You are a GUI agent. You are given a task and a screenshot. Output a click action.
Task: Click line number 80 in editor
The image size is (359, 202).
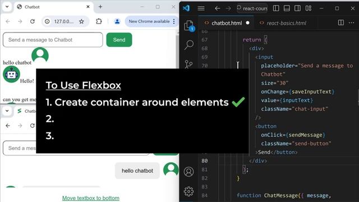click(204, 161)
